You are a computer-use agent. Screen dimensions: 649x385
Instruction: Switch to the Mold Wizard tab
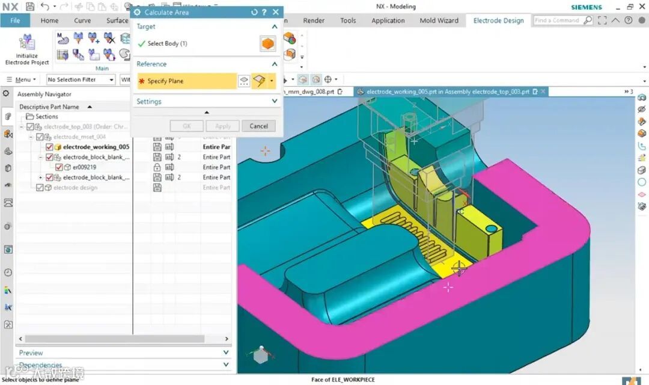pos(439,20)
